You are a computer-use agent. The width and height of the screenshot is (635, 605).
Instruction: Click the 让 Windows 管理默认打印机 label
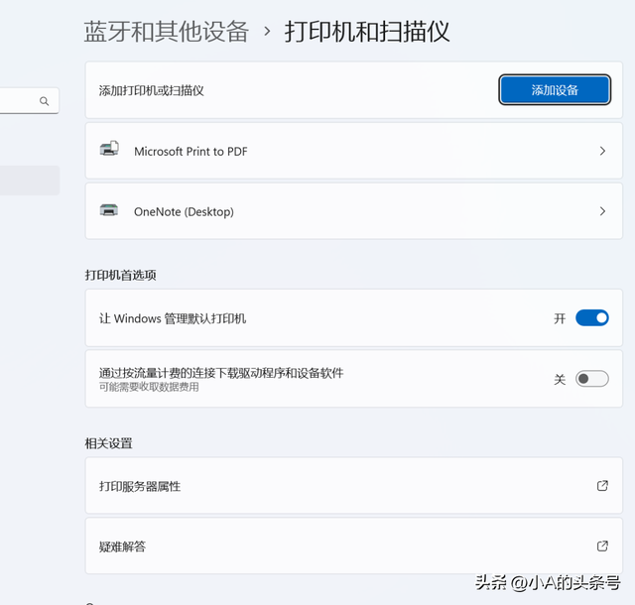(173, 318)
